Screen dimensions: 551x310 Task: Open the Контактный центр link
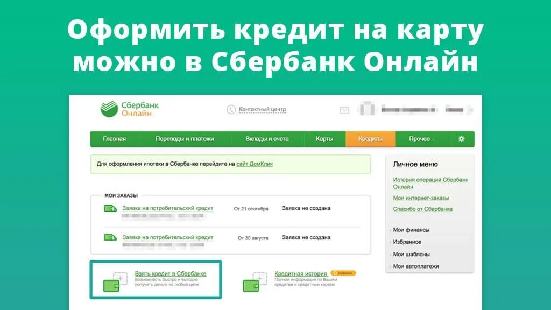click(263, 109)
